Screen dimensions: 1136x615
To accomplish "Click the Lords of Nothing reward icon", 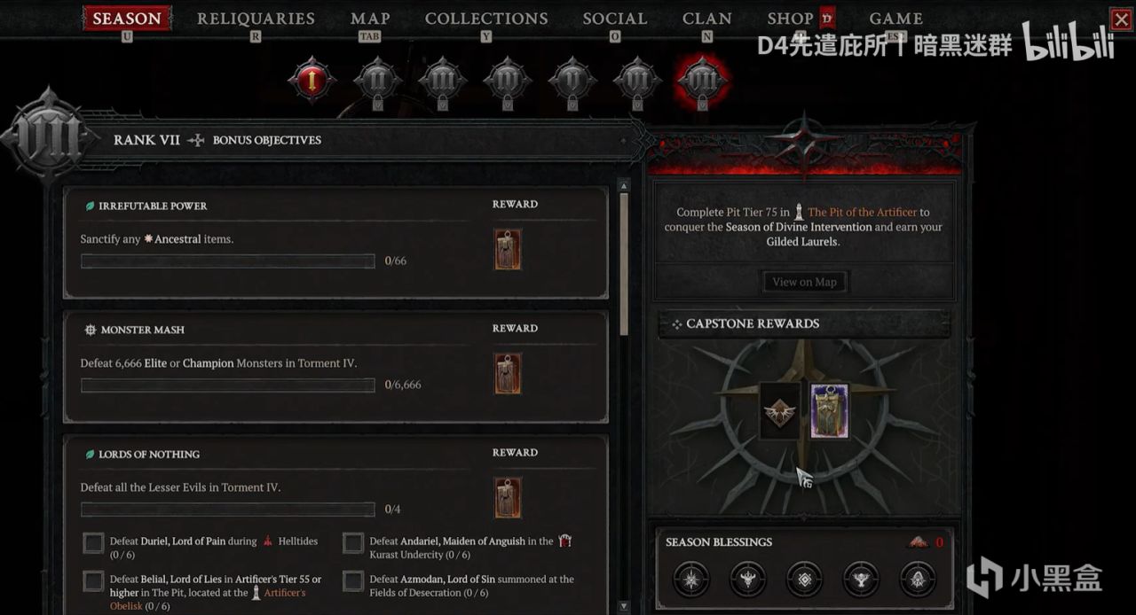I will point(508,497).
